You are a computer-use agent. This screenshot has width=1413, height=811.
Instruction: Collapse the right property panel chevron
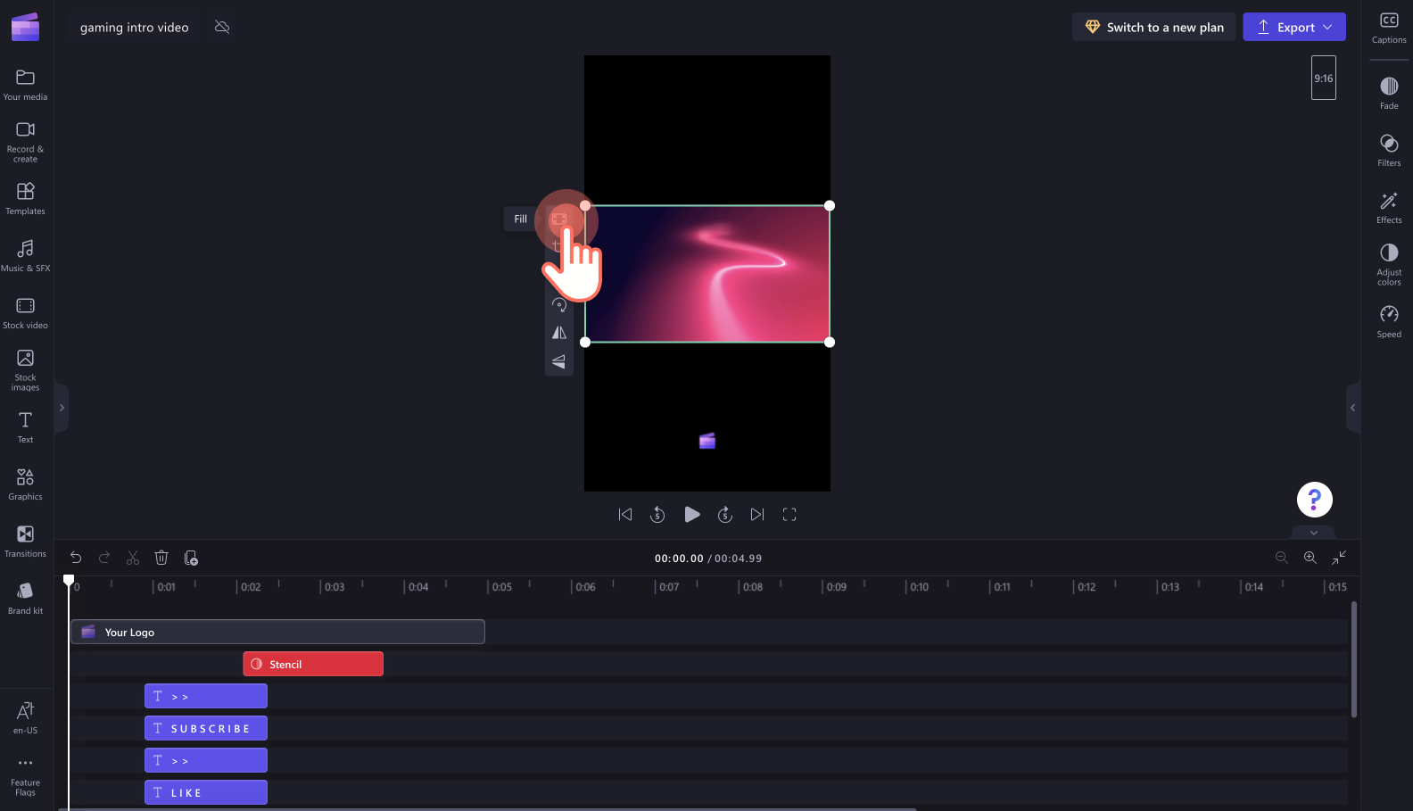pos(1352,408)
